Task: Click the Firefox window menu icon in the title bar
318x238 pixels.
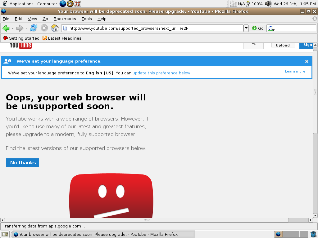Action: coord(4,11)
